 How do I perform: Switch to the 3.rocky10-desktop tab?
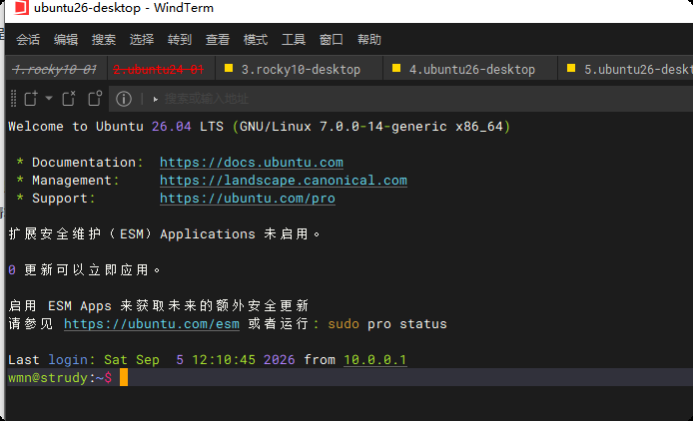tap(301, 70)
